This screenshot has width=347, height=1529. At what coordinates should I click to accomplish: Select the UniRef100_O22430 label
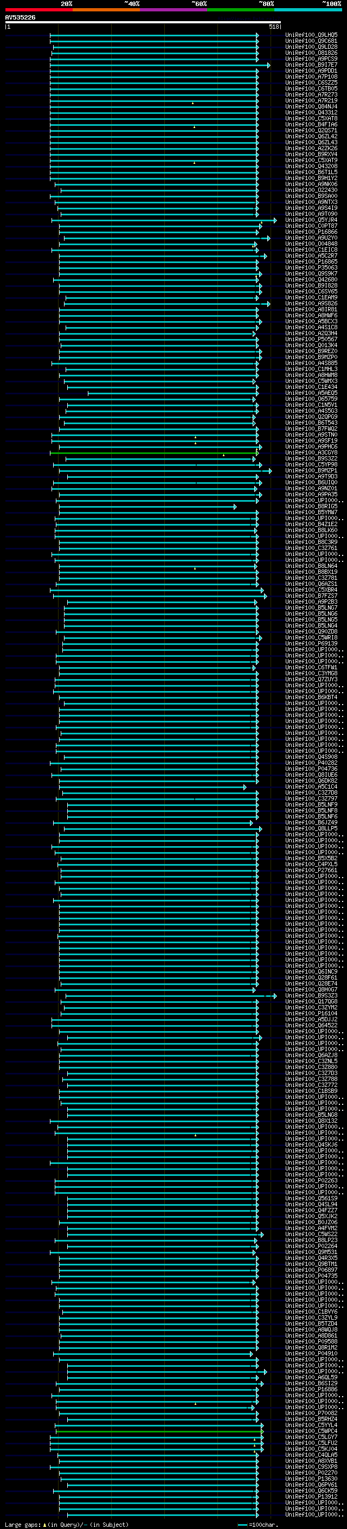click(311, 190)
